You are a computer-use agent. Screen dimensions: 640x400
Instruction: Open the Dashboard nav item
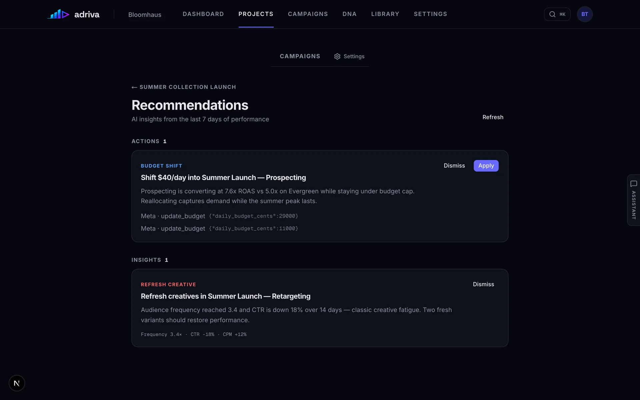[x=203, y=14]
